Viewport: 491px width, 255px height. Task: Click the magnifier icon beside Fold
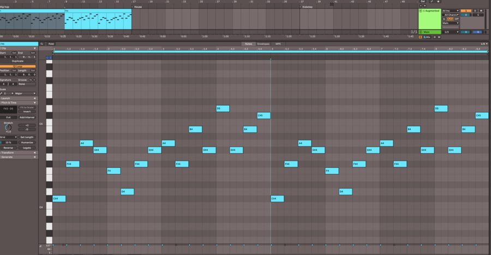(41, 44)
